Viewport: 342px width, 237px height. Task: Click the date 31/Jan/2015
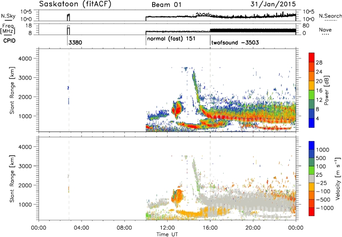(x=273, y=4)
